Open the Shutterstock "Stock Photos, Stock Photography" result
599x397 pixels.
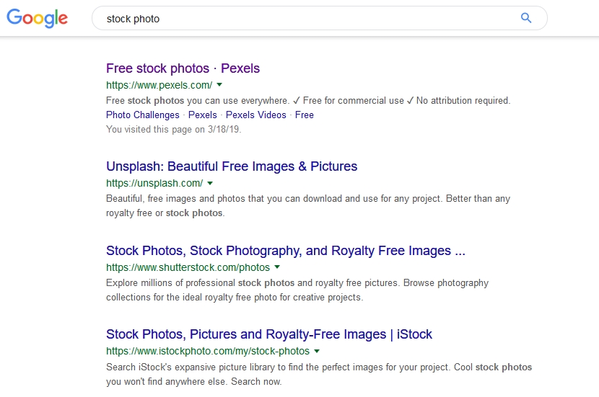click(x=285, y=251)
